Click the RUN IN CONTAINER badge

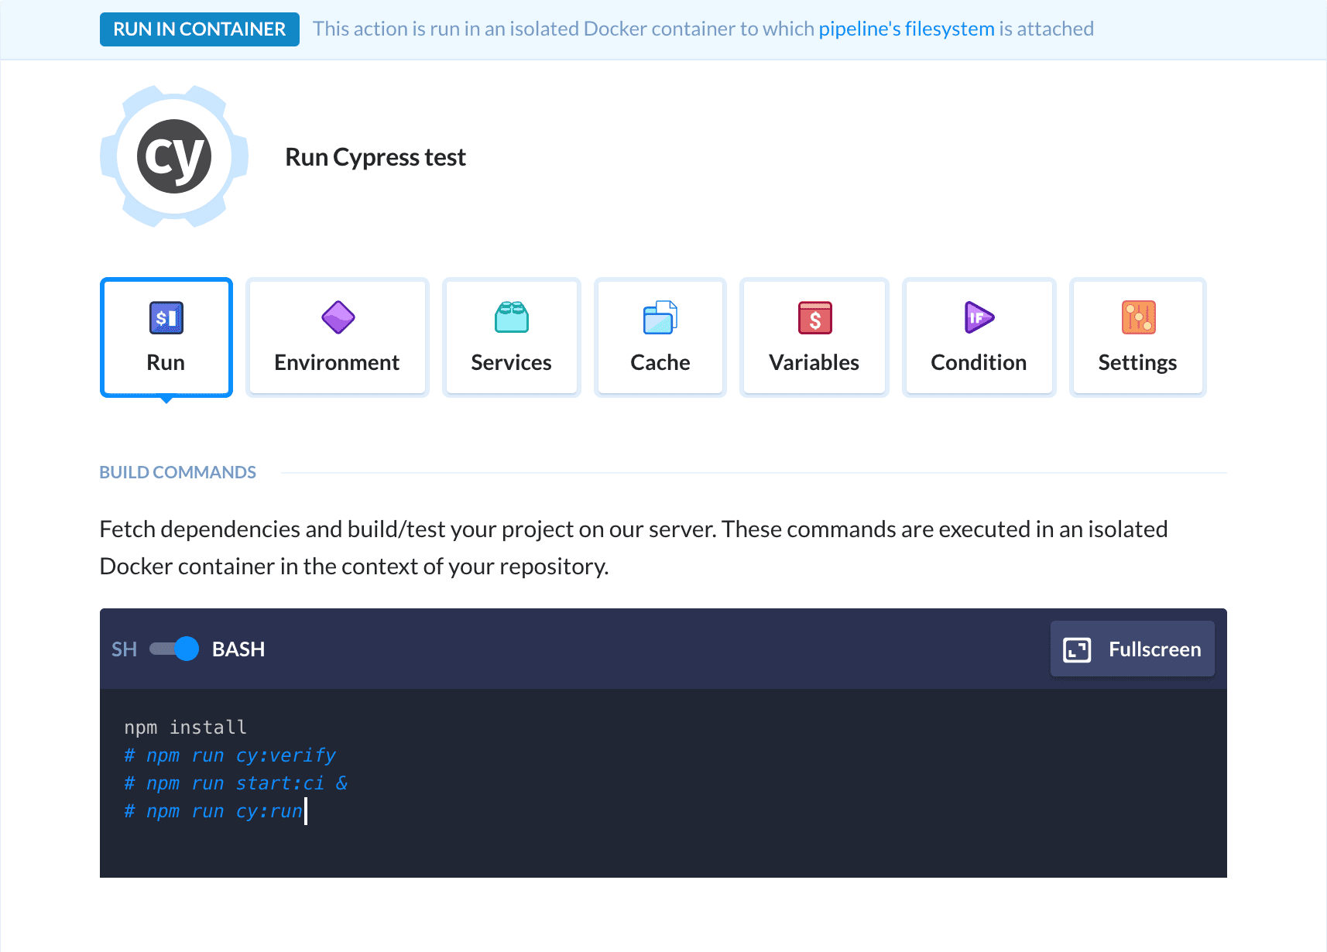(199, 29)
